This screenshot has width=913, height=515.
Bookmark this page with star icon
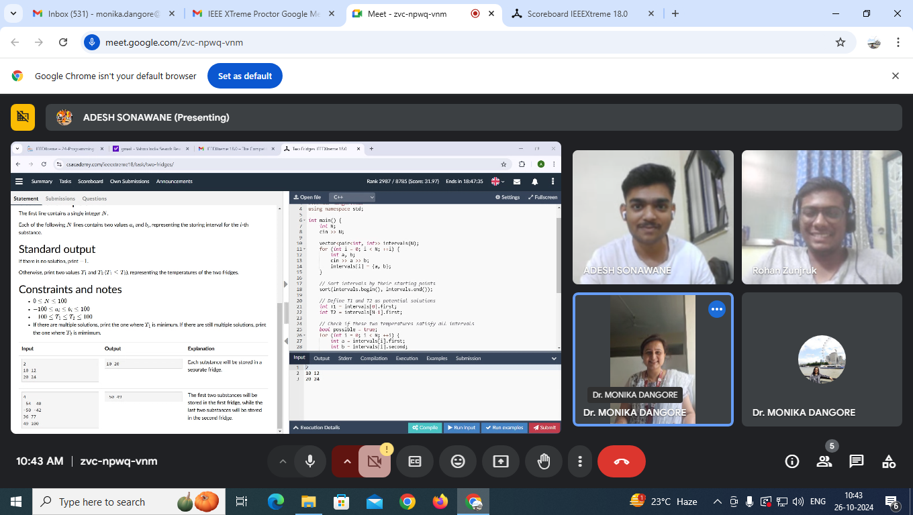point(840,42)
